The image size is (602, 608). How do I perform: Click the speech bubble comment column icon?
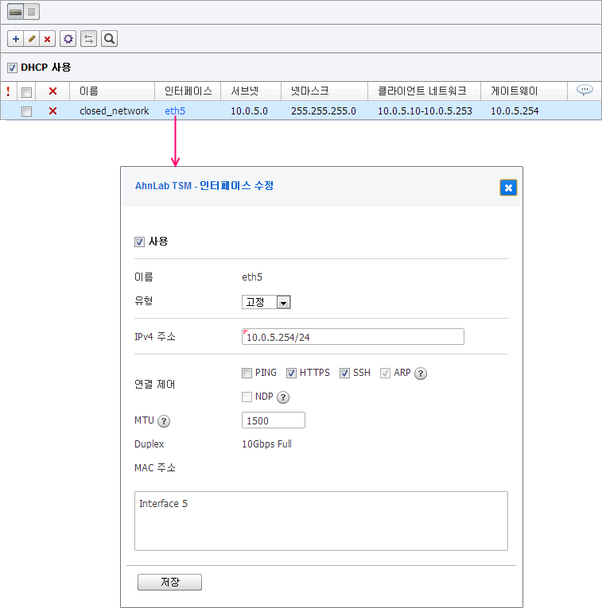[x=585, y=91]
